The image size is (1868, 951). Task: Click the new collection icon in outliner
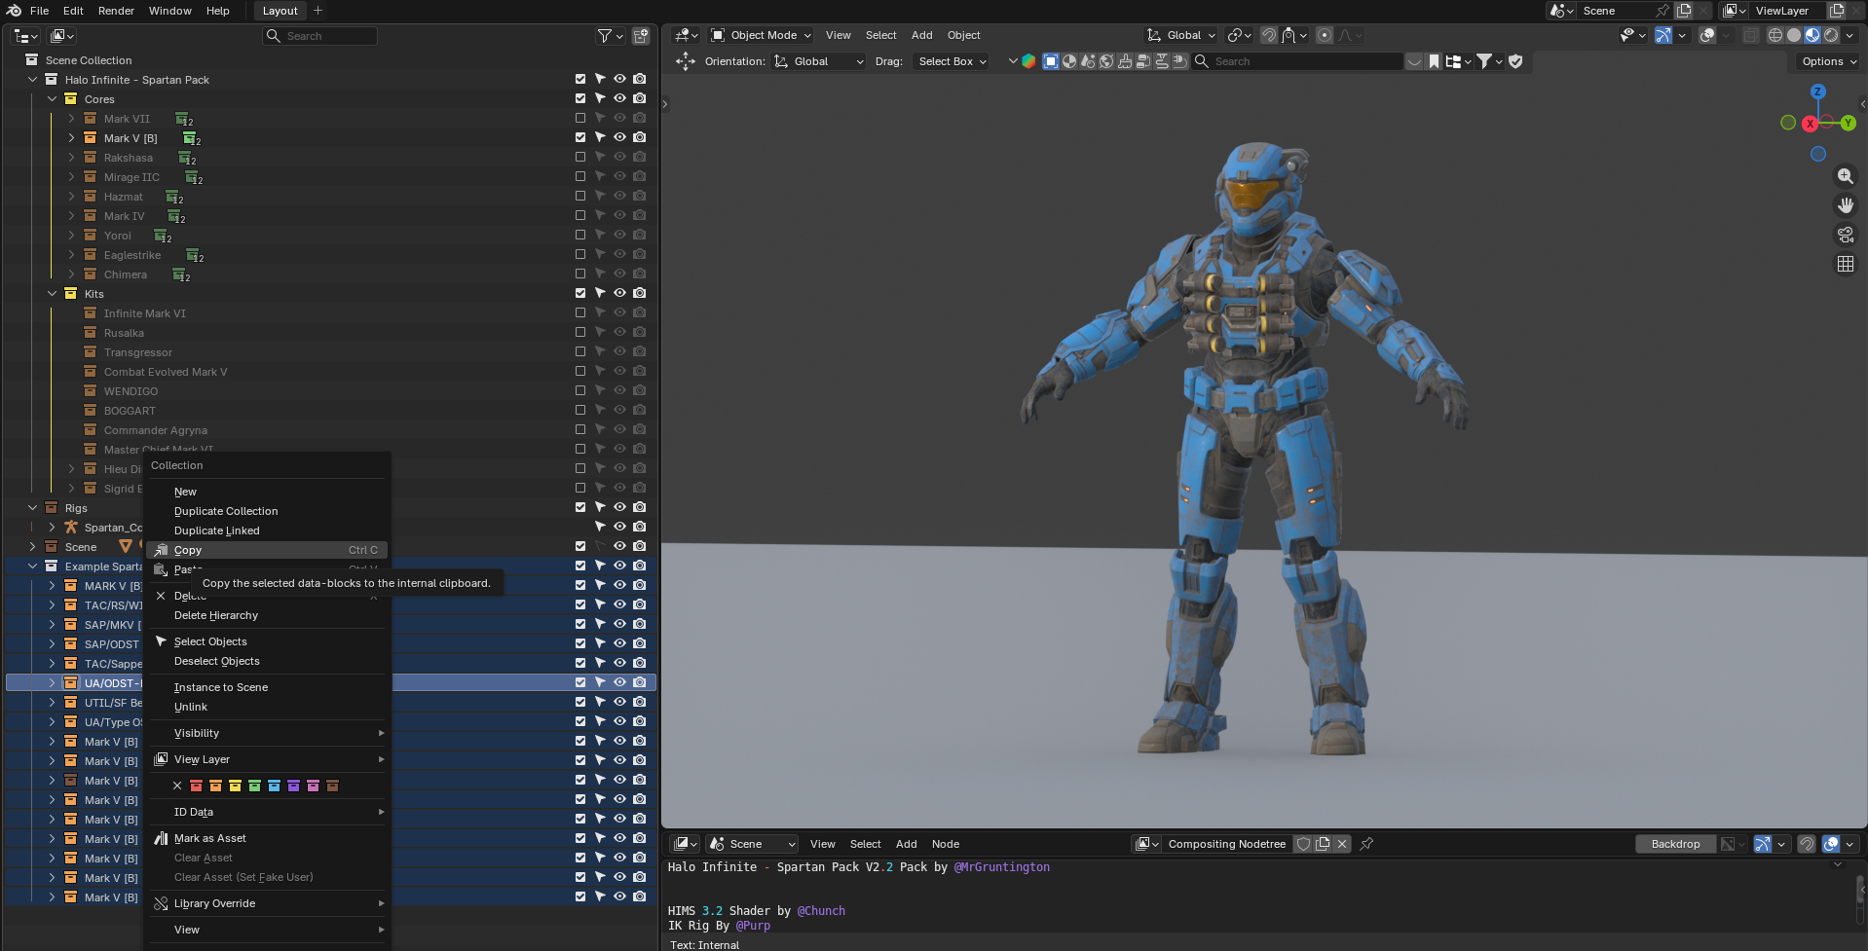[x=641, y=36]
